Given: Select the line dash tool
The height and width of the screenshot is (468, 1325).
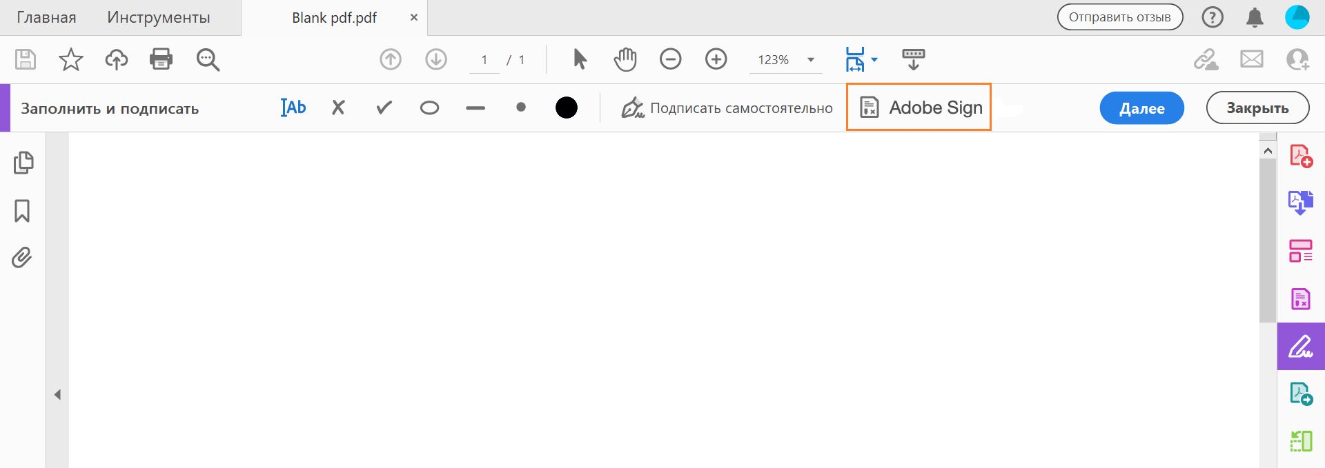Looking at the screenshot, I should click(x=475, y=108).
